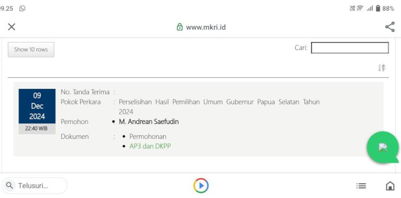Go to home via house icon
This screenshot has height=198, width=401.
[390, 186]
